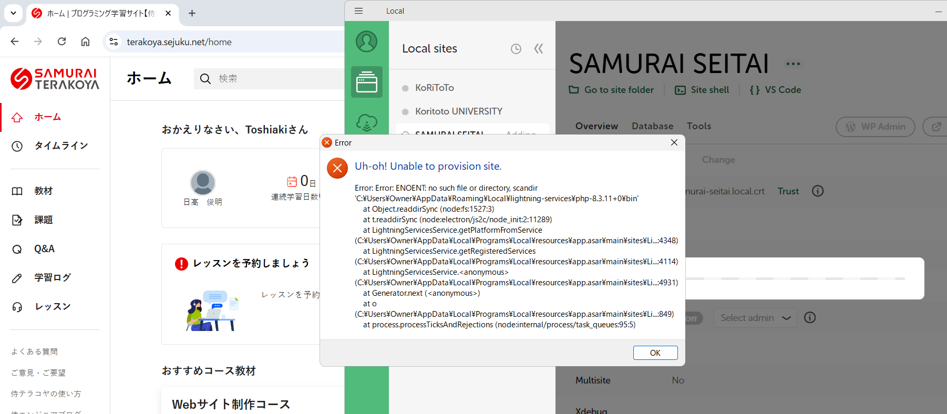Switch to the Overview tab
The height and width of the screenshot is (414, 947).
(x=596, y=126)
